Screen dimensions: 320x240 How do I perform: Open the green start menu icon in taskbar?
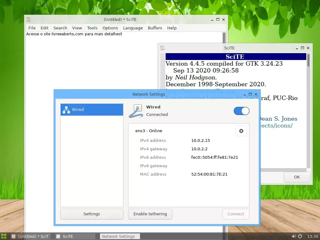pos(4,236)
